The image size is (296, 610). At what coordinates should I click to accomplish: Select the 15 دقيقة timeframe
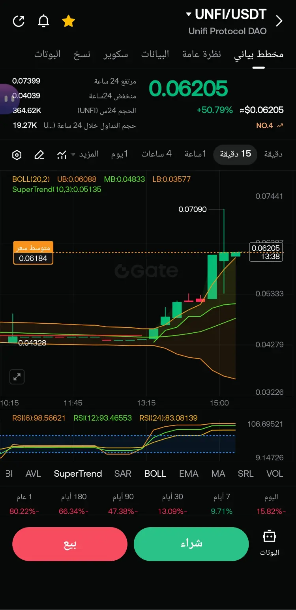coord(235,154)
